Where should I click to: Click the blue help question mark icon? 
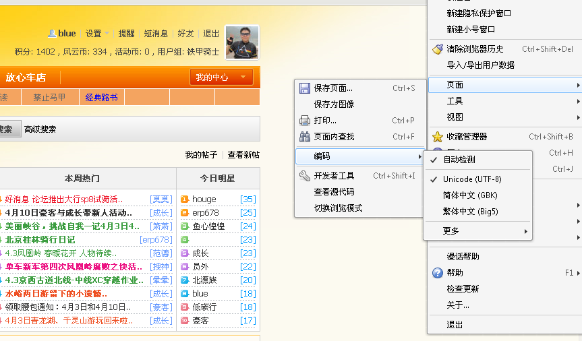[438, 273]
